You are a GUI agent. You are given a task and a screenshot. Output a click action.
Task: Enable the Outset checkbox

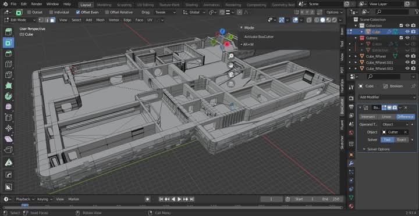(29, 12)
